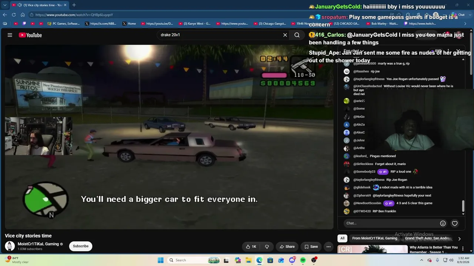Click the taskbar Search box

coord(194,260)
